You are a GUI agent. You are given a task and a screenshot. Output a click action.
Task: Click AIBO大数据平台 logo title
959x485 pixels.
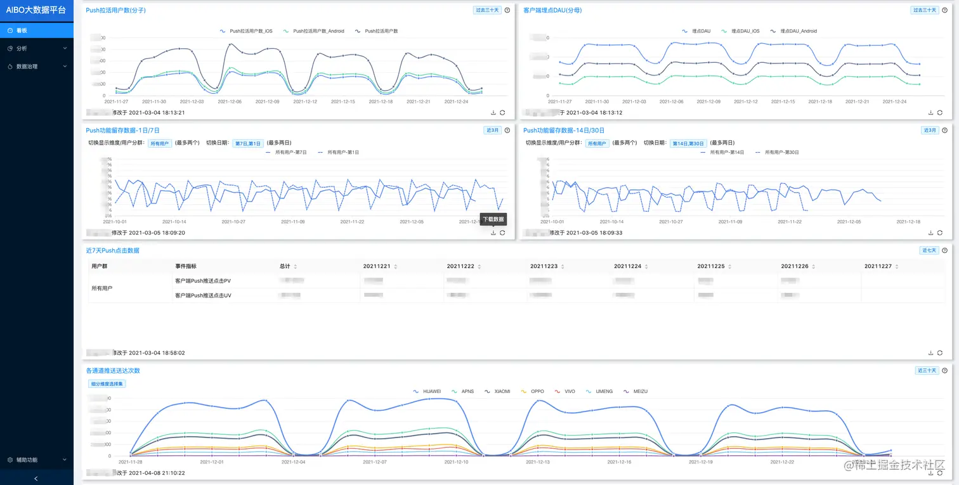tap(36, 10)
